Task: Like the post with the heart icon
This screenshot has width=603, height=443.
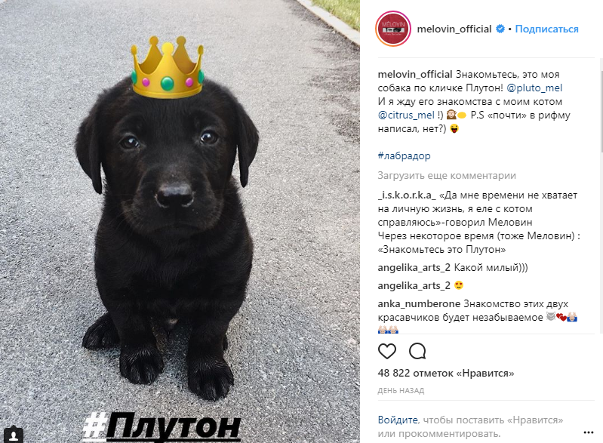Action: [387, 351]
